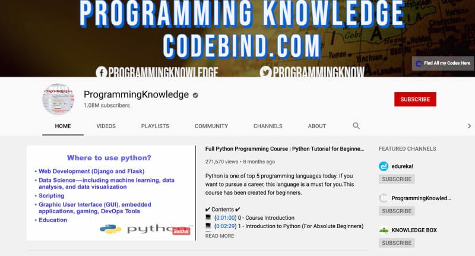Screen dimensions: 475x256
Task: Click the KNOWLEDGE BOX channel avatar icon
Action: [x=384, y=230]
